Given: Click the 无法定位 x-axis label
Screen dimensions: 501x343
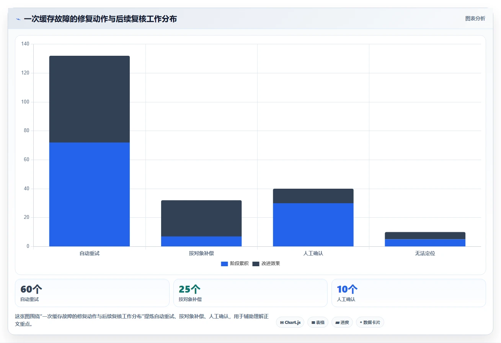Looking at the screenshot, I should point(425,253).
